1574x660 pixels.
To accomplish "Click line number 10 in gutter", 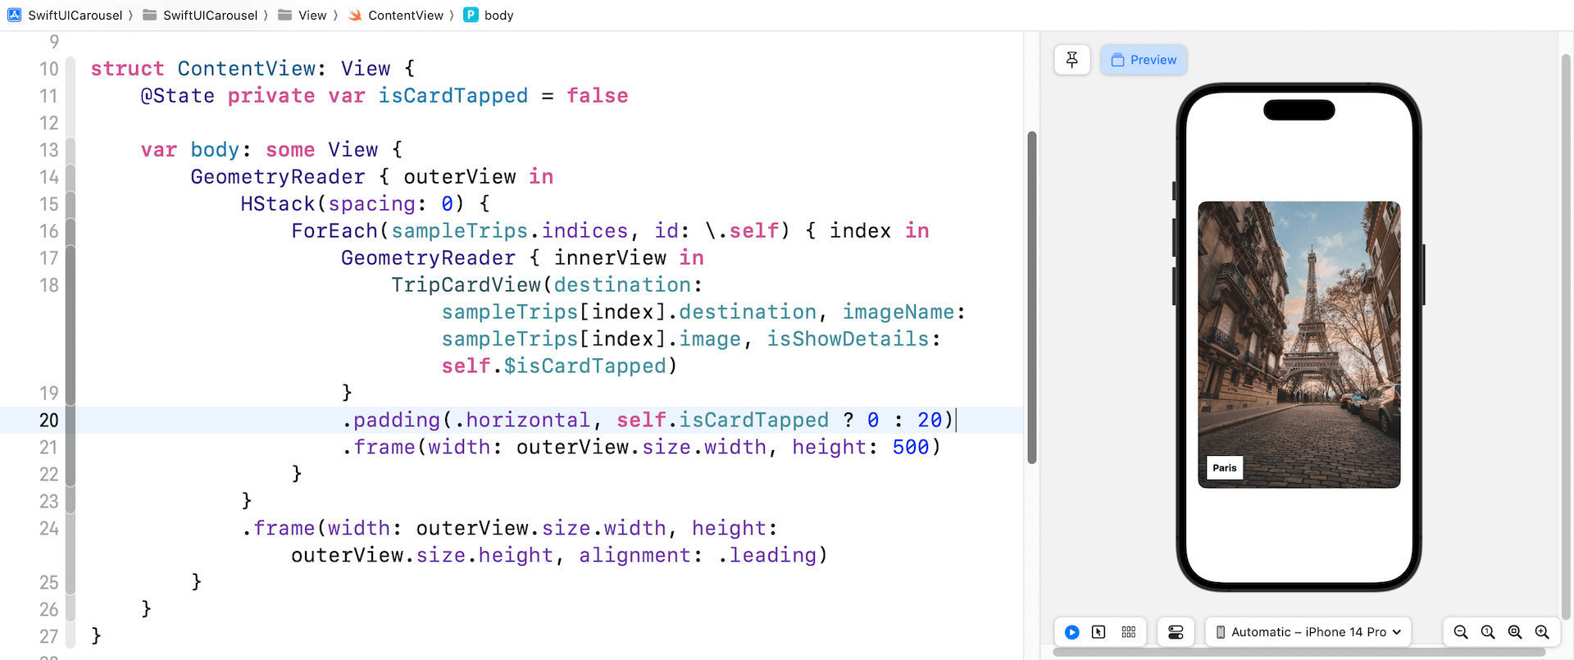I will tap(48, 69).
